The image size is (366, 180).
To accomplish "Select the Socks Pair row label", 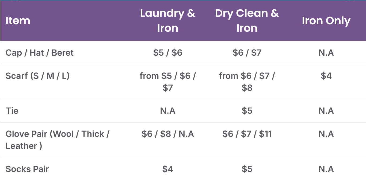I will click(27, 169).
